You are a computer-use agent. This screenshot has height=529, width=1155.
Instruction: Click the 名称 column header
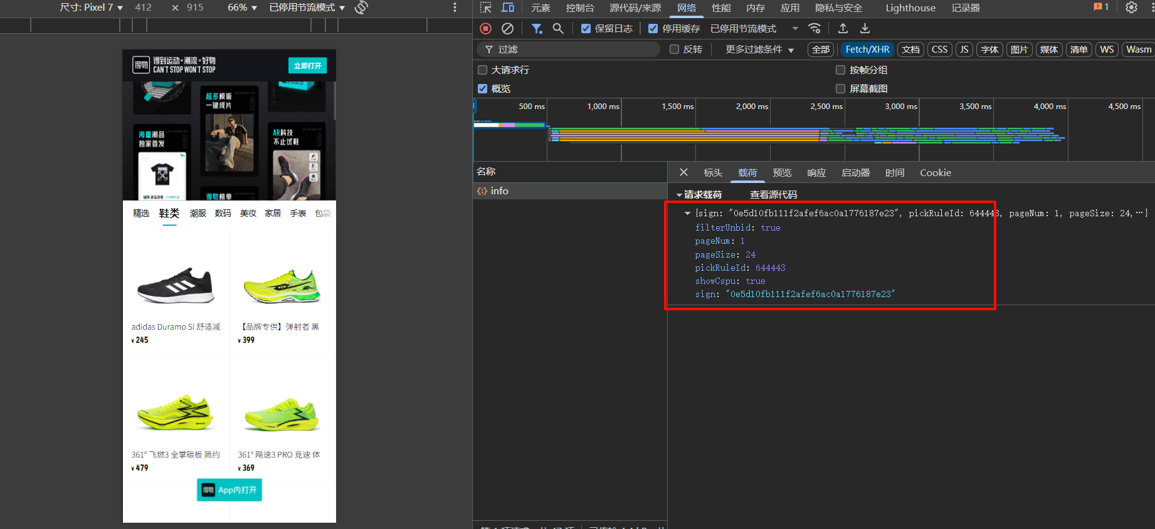click(486, 172)
